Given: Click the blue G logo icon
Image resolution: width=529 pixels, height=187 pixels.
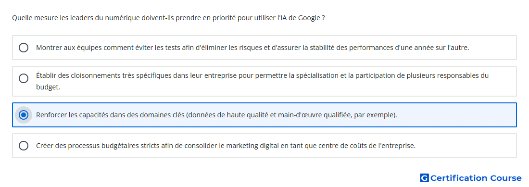Looking at the screenshot, I should (425, 178).
